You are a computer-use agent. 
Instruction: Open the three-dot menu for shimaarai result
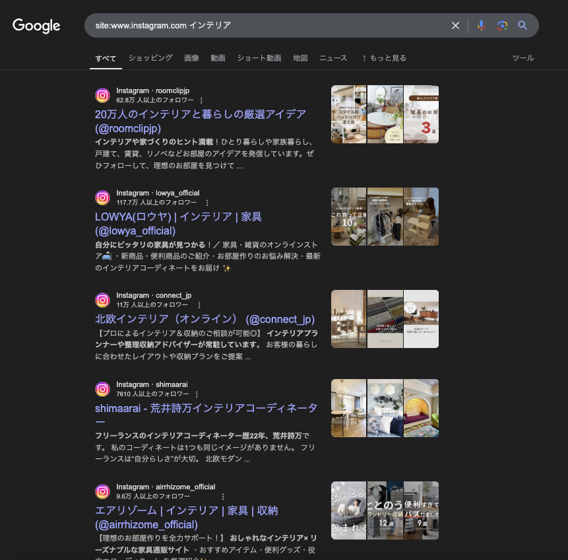197,394
